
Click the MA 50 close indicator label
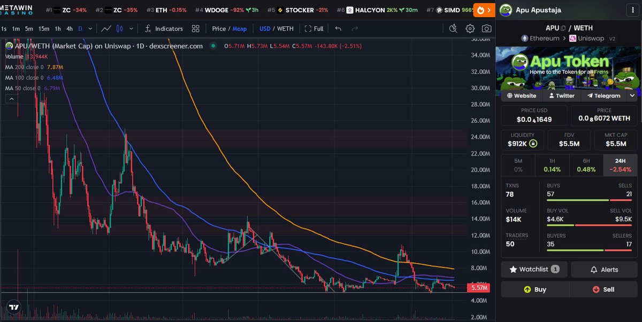click(22, 88)
